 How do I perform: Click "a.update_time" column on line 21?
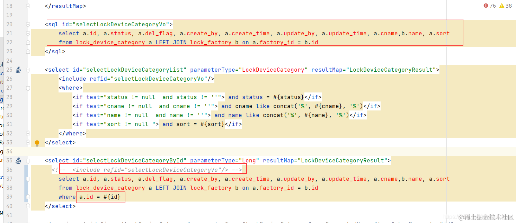pos(344,33)
